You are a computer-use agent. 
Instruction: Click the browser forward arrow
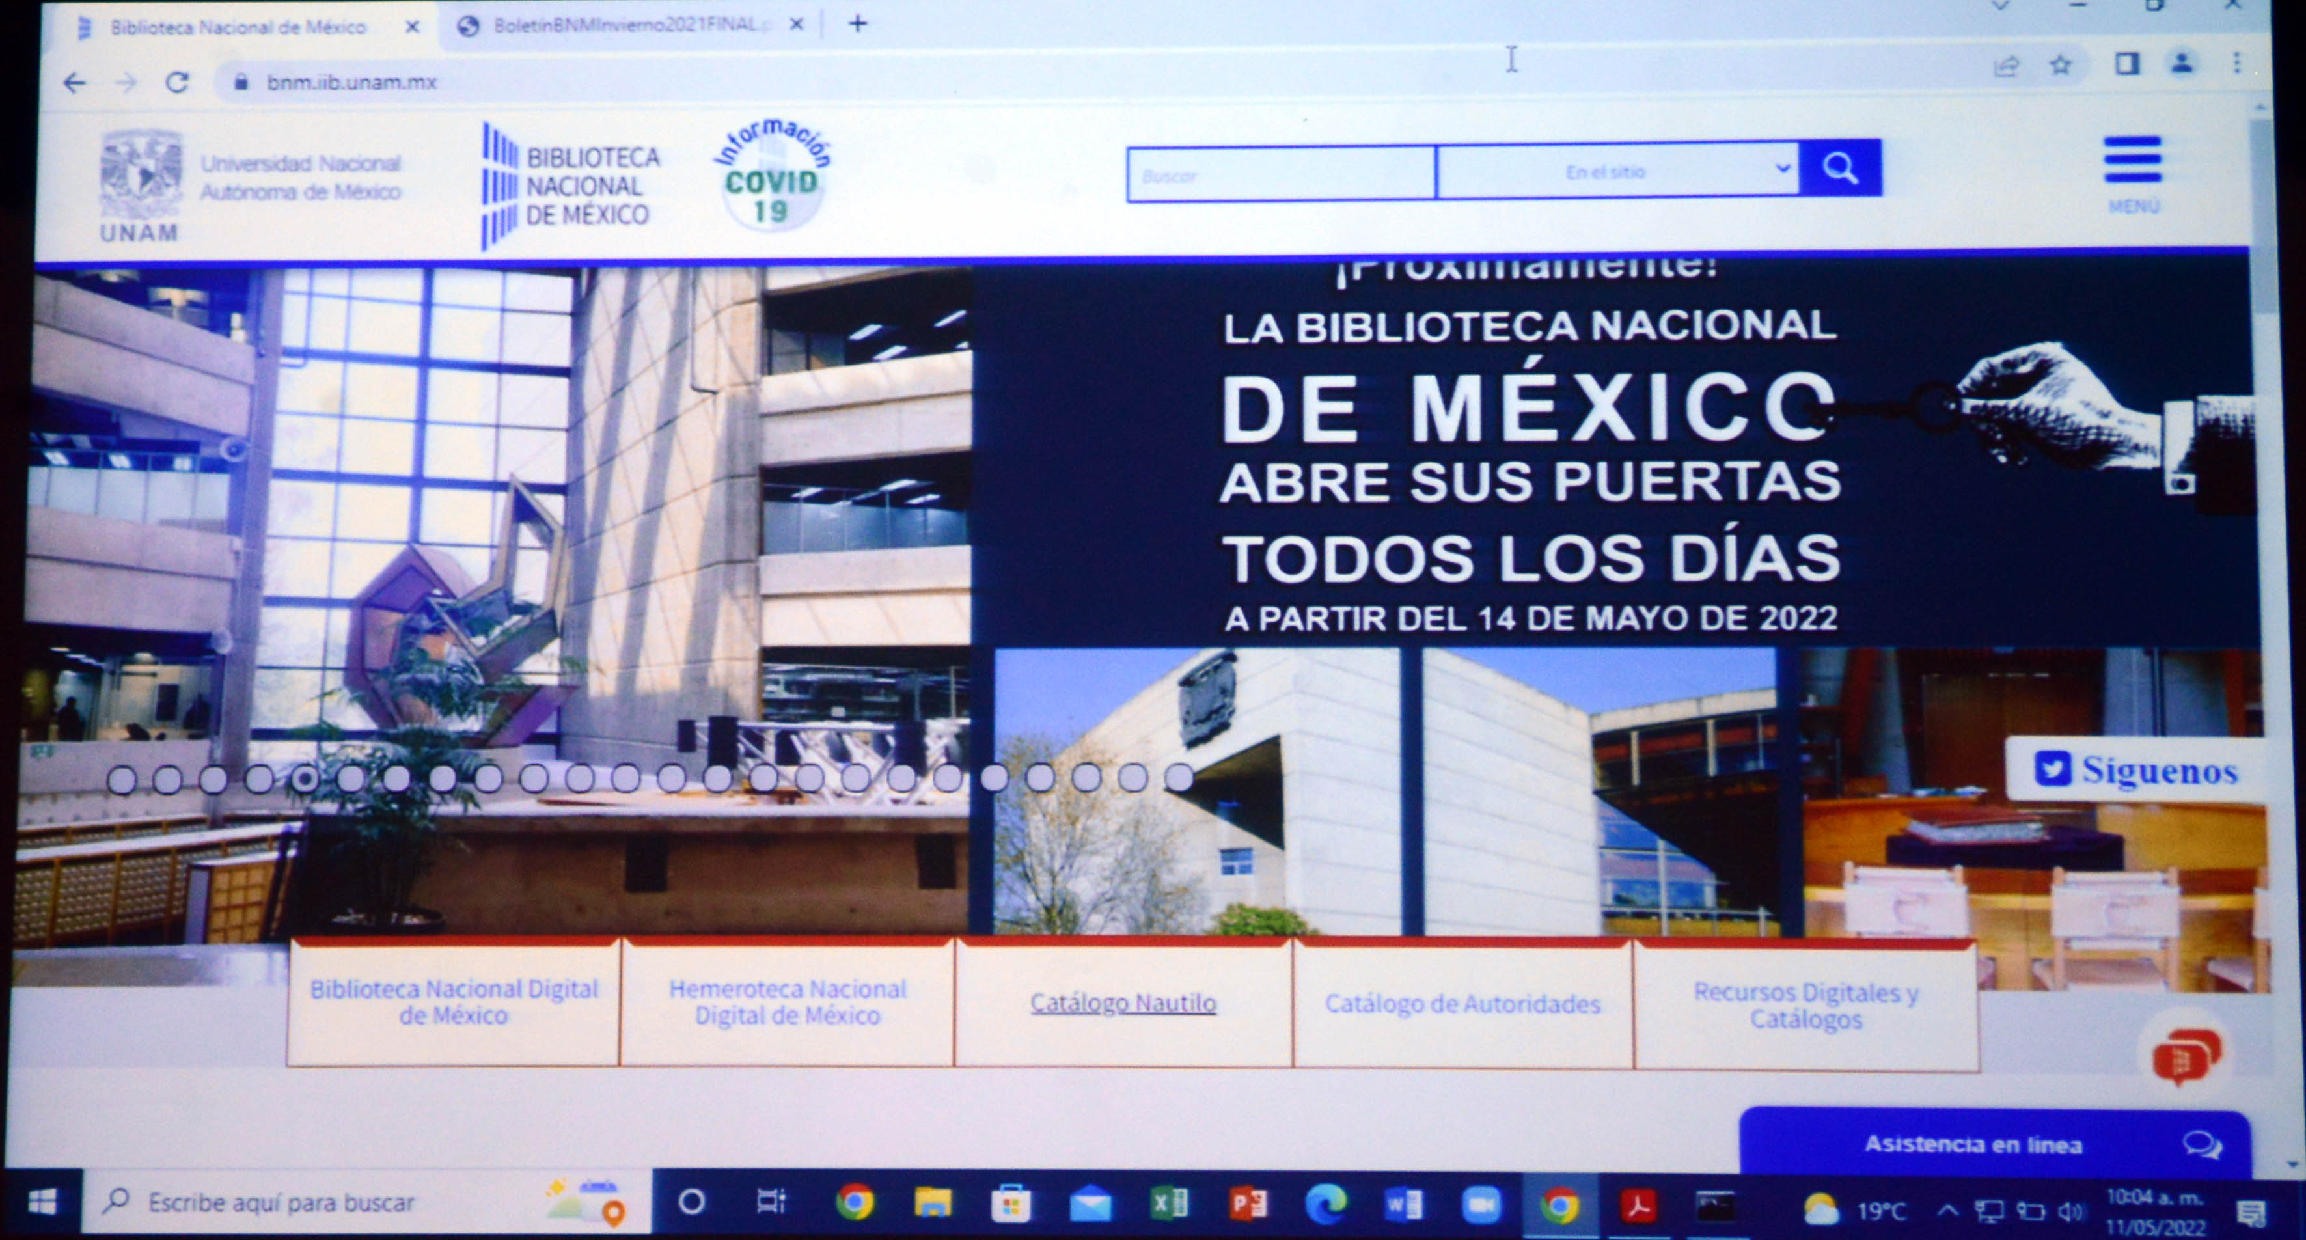(x=126, y=83)
